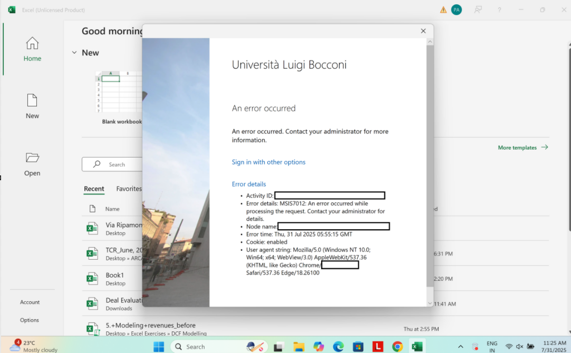
Task: Open the Home page in Excel sidebar
Action: pyautogui.click(x=32, y=49)
